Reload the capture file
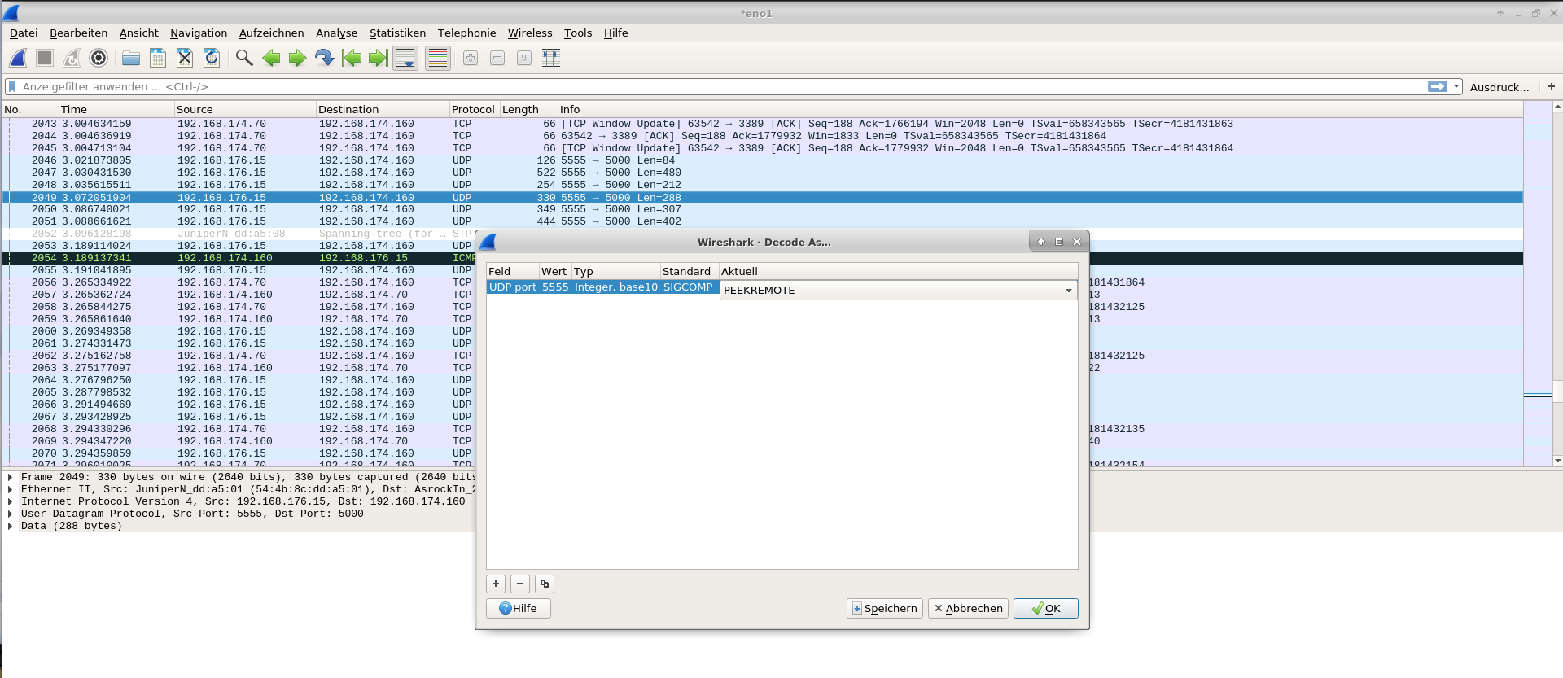Viewport: 1563px width, 678px height. click(x=212, y=58)
